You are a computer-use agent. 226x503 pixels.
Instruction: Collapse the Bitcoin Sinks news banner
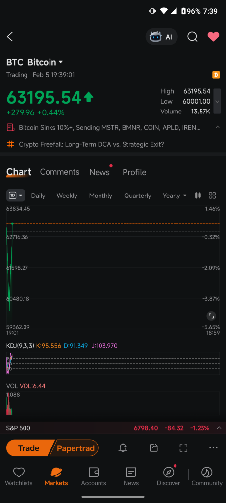point(218,127)
